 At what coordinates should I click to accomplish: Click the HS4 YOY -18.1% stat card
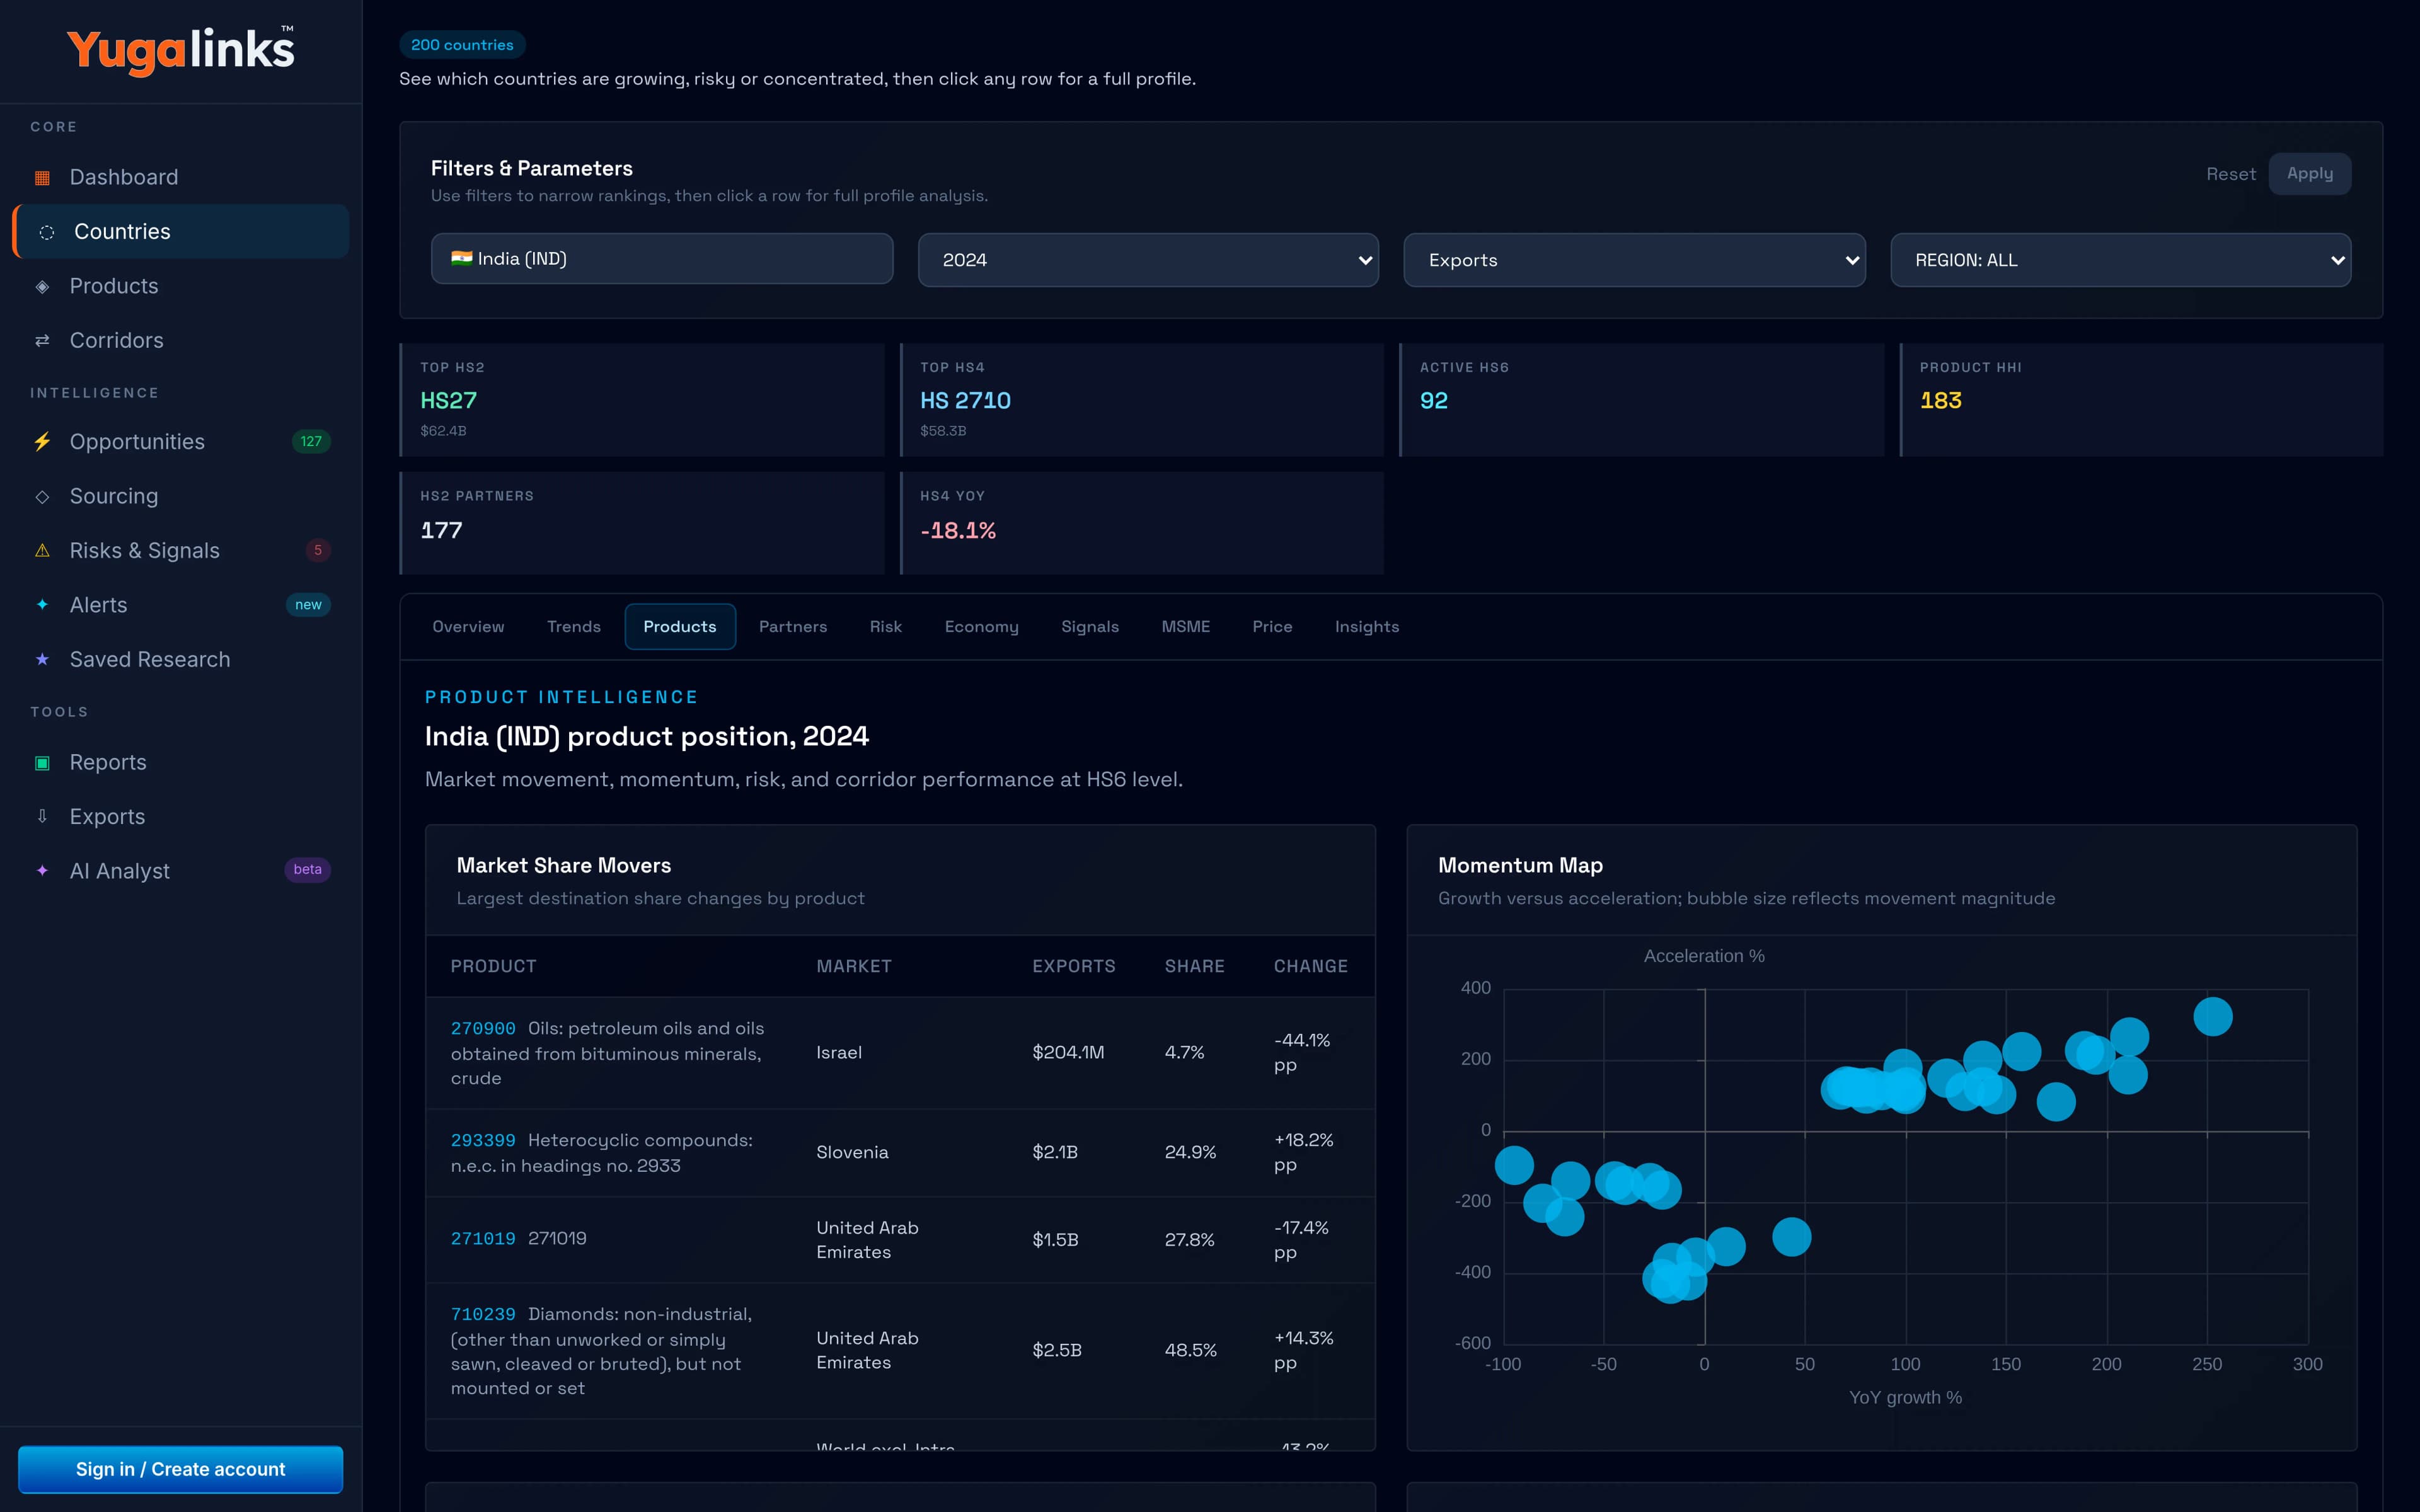coord(1142,523)
